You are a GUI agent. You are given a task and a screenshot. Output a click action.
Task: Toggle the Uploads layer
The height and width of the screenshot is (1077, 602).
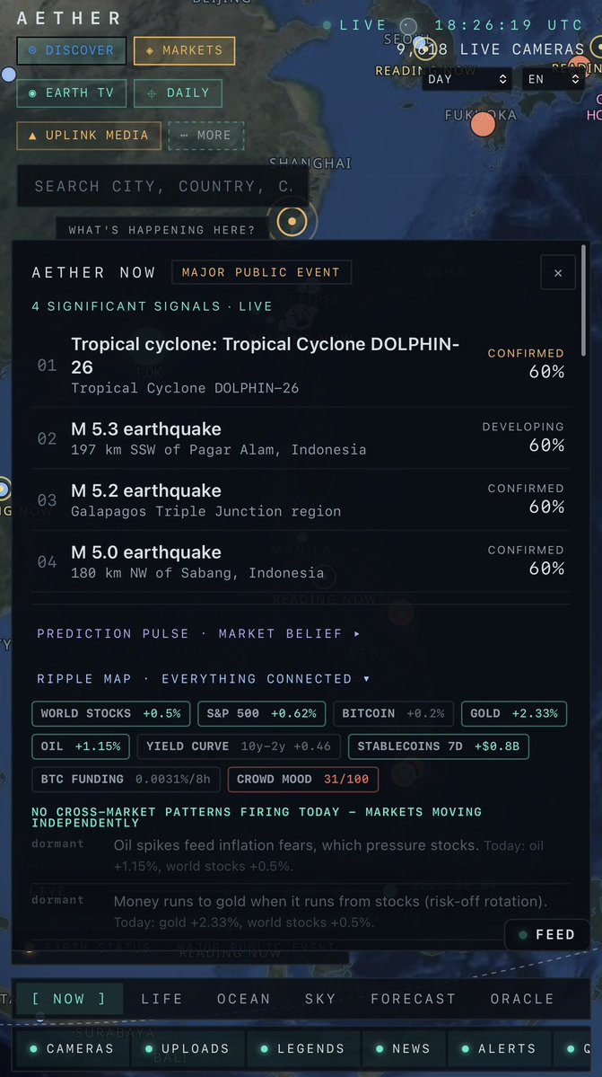[188, 1049]
